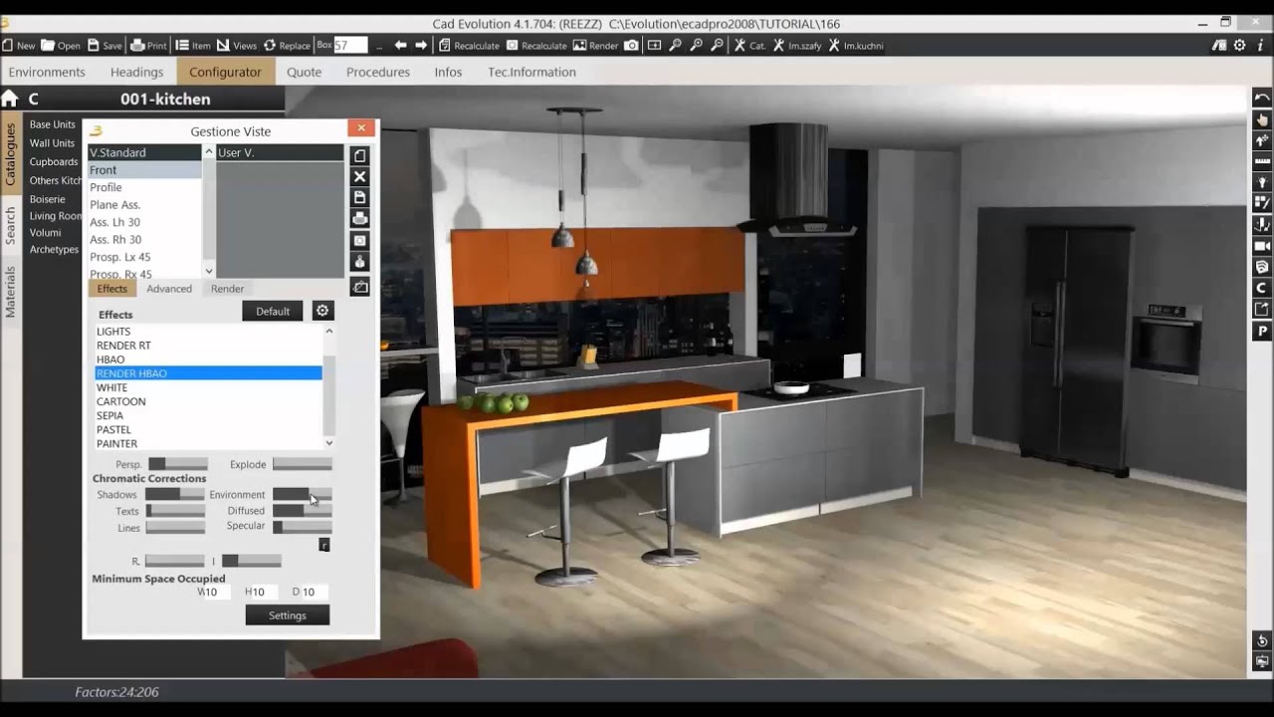Viewport: 1274px width, 717px height.
Task: Click the video camera icon
Action: (1262, 246)
